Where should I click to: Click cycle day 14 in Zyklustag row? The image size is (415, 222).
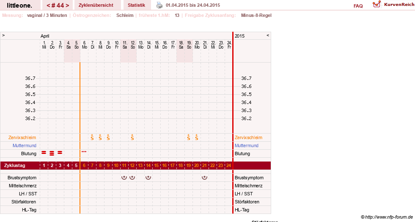(x=148, y=165)
